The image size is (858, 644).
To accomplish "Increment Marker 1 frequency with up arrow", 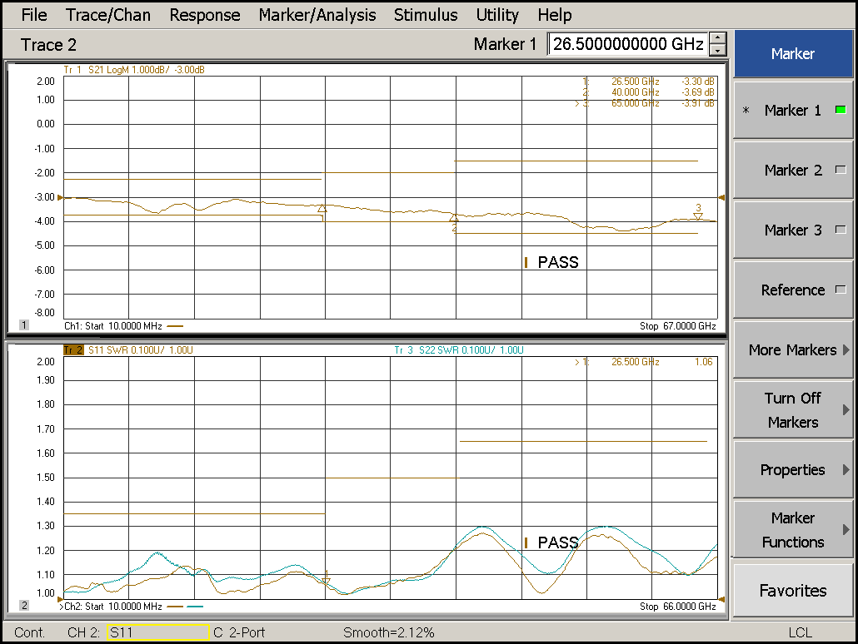I will pyautogui.click(x=718, y=38).
